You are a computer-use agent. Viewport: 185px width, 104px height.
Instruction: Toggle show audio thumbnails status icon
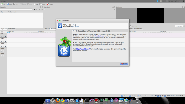160,96
